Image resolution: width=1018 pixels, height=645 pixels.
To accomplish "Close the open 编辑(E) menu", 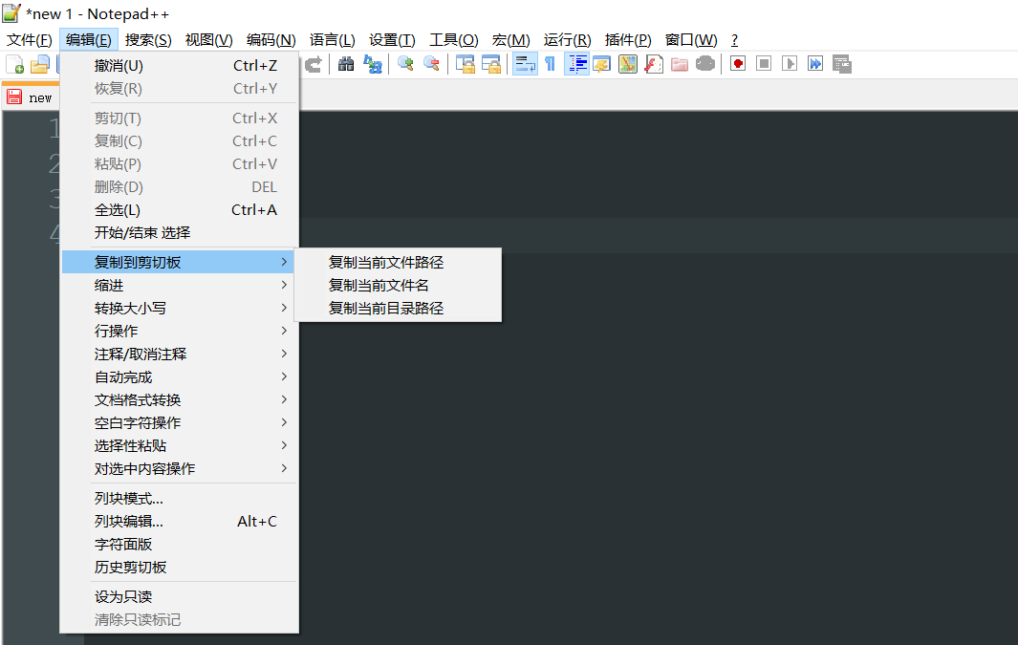I will tap(88, 40).
